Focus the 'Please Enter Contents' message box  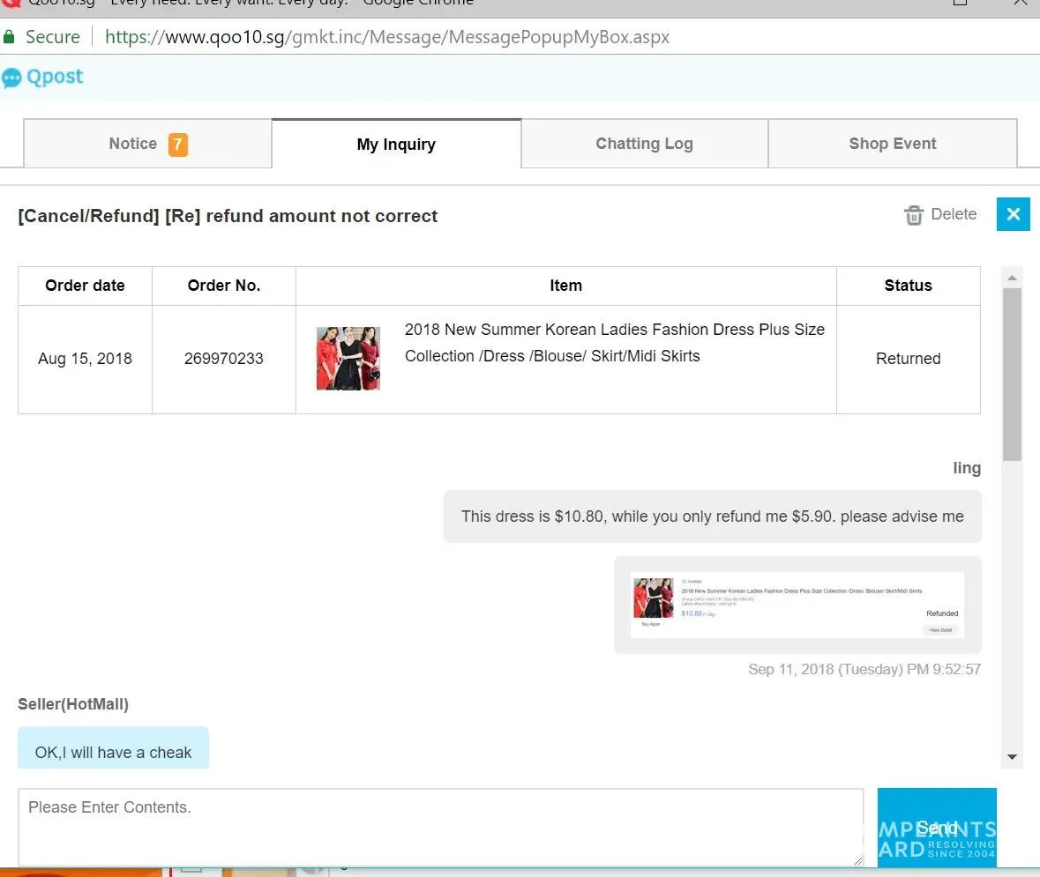(x=441, y=827)
